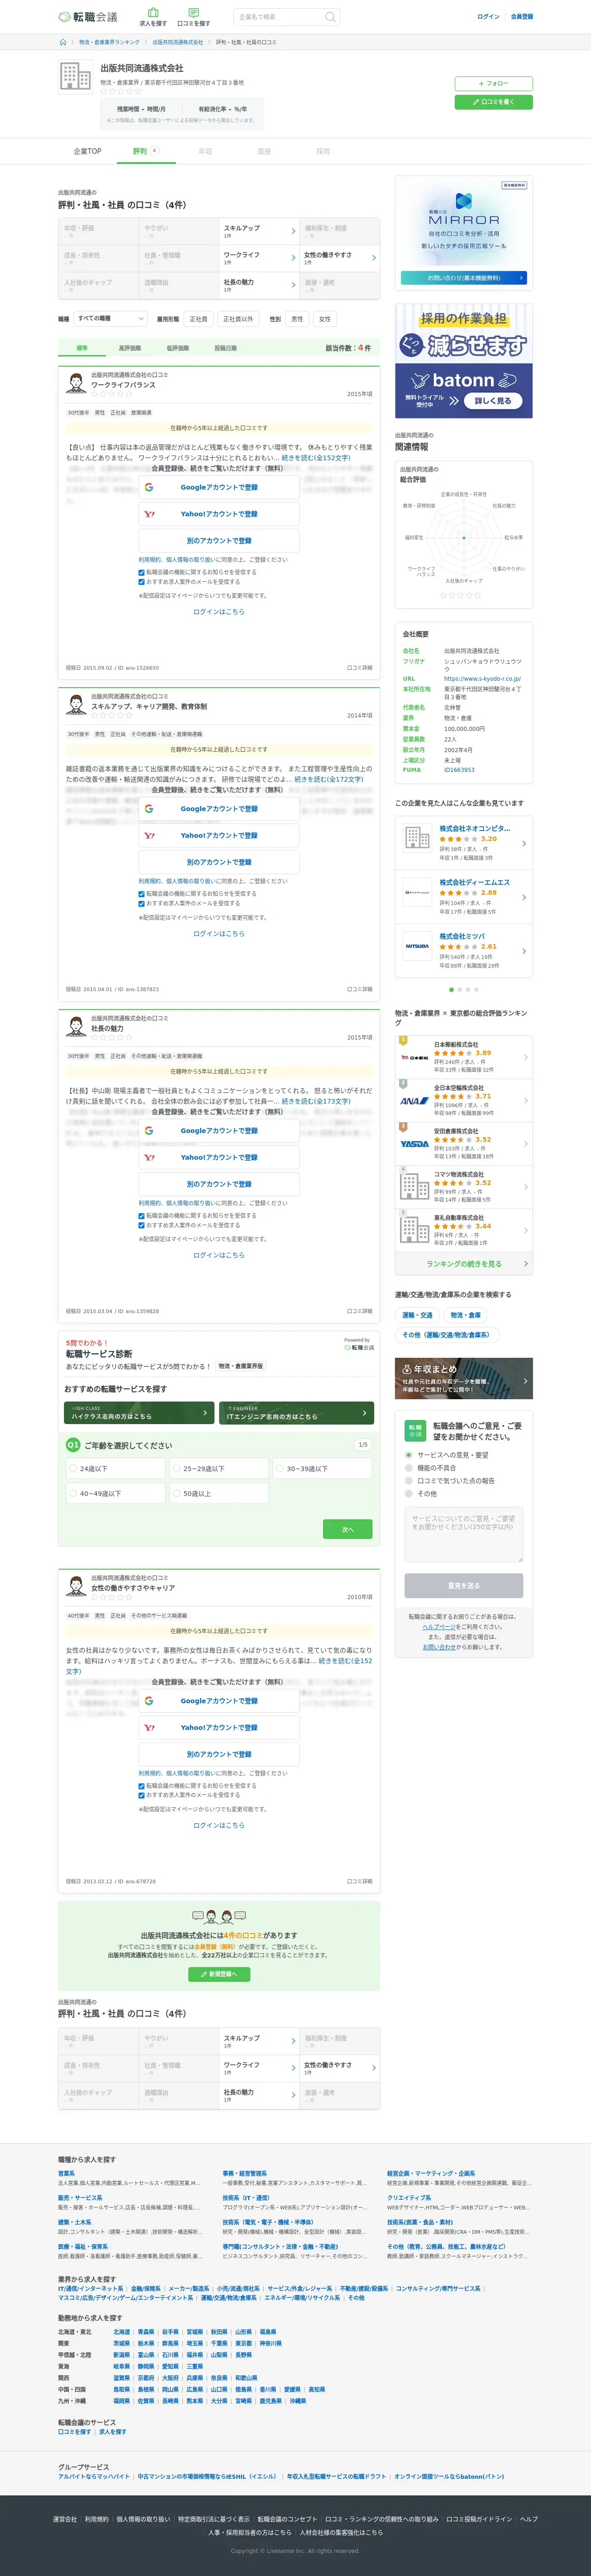Select the 50歳以上 age option
Screen dimensions: 591x2576
tap(219, 1494)
